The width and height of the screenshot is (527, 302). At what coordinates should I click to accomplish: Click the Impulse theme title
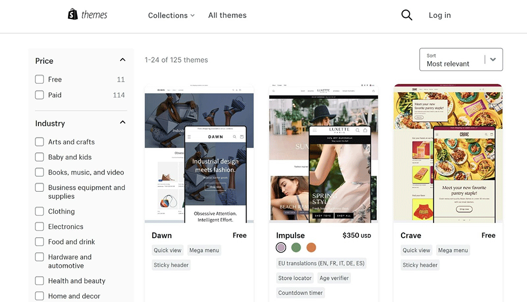point(290,236)
